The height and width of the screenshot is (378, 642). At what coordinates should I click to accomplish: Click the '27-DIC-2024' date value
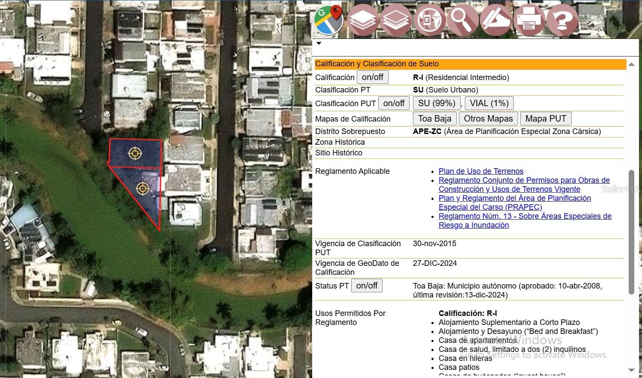point(435,263)
